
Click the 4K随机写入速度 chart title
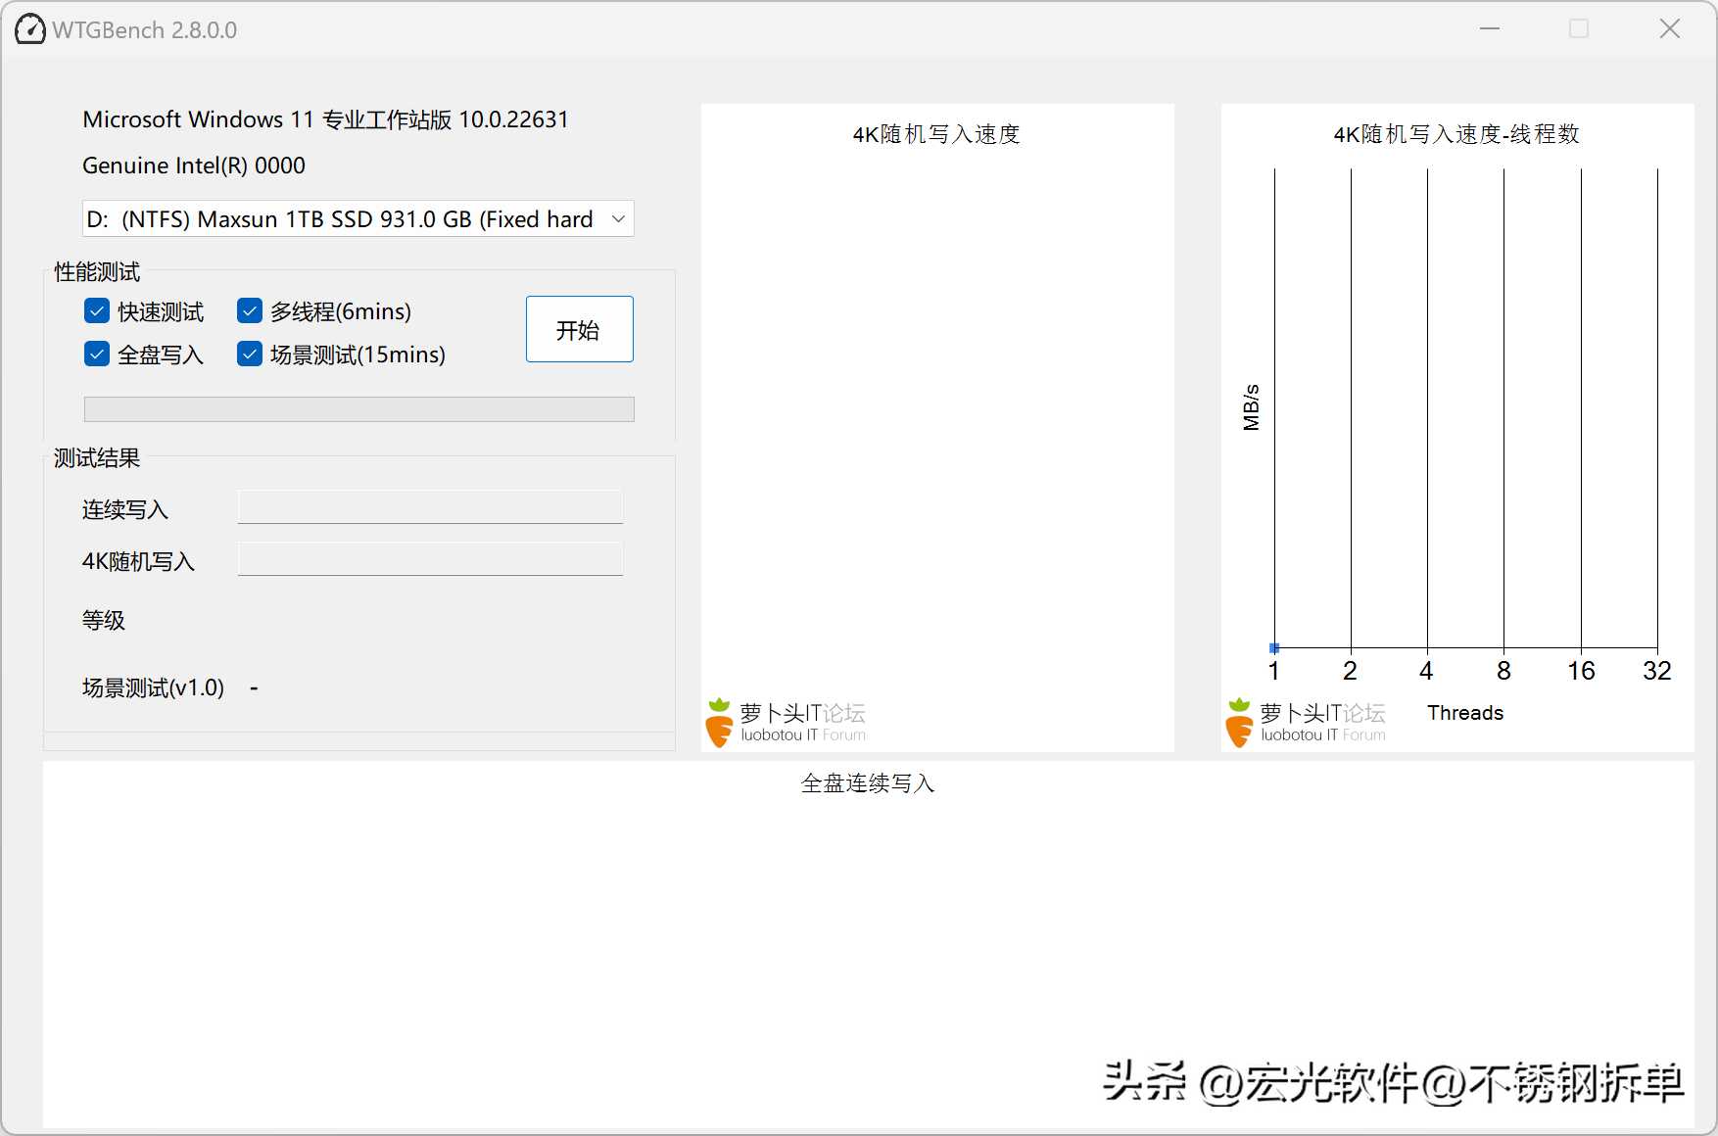tap(936, 134)
